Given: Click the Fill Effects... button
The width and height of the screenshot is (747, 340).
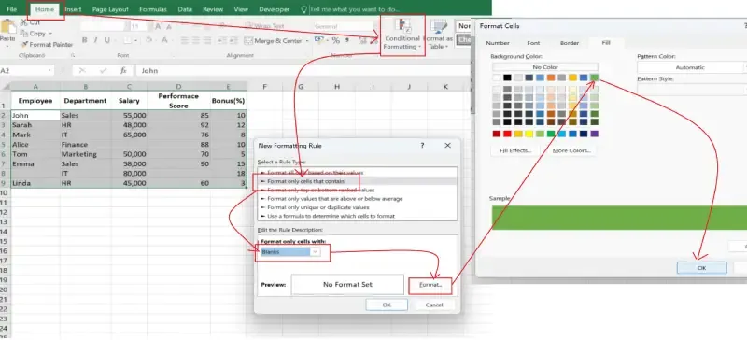Looking at the screenshot, I should click(x=515, y=150).
